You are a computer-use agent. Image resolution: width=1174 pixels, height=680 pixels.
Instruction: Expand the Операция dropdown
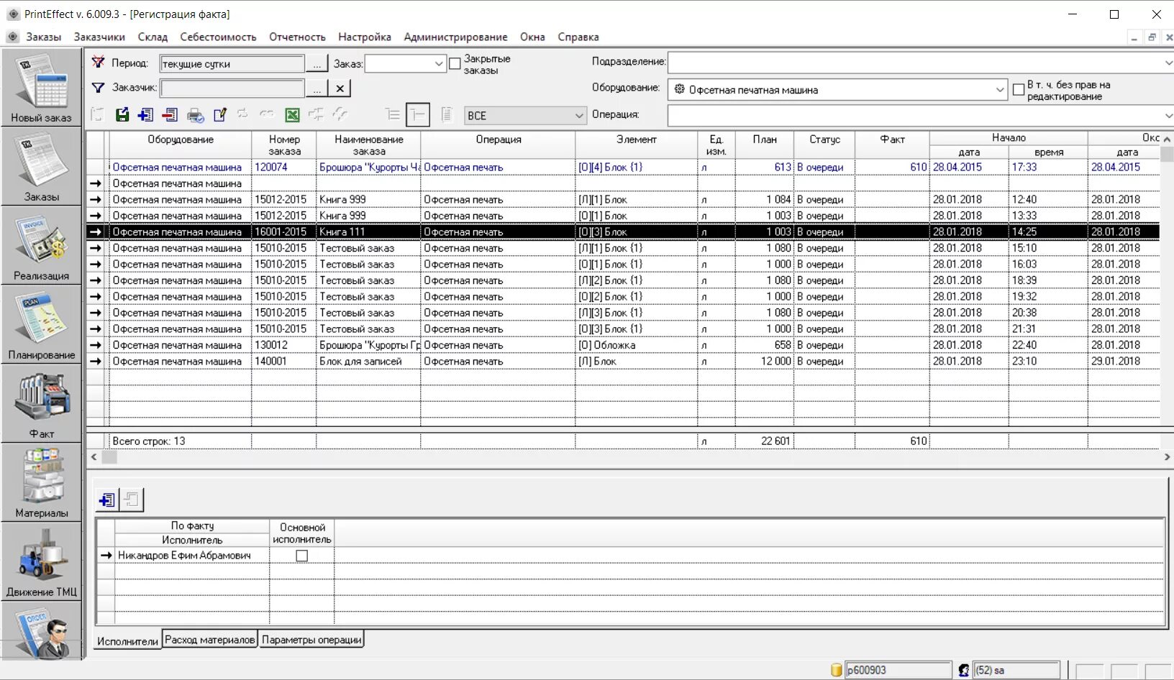1168,115
